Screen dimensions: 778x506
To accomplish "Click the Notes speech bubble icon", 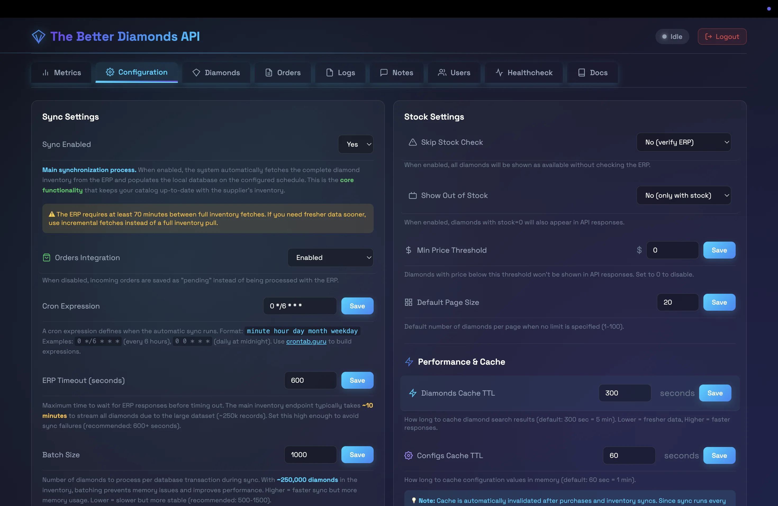I will tap(384, 73).
